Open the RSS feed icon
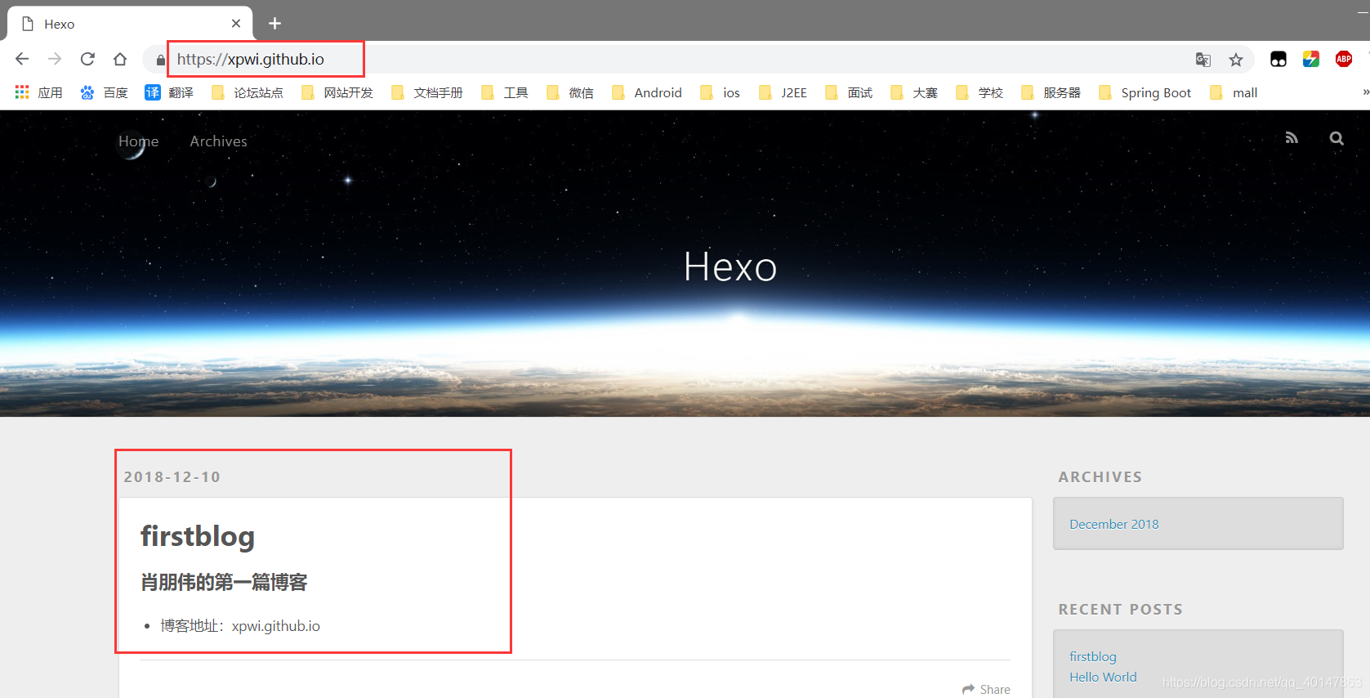 tap(1292, 138)
